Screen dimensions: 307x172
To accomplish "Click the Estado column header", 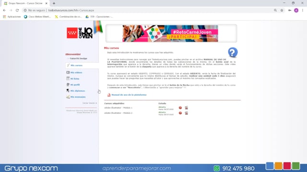I will coord(162,104).
